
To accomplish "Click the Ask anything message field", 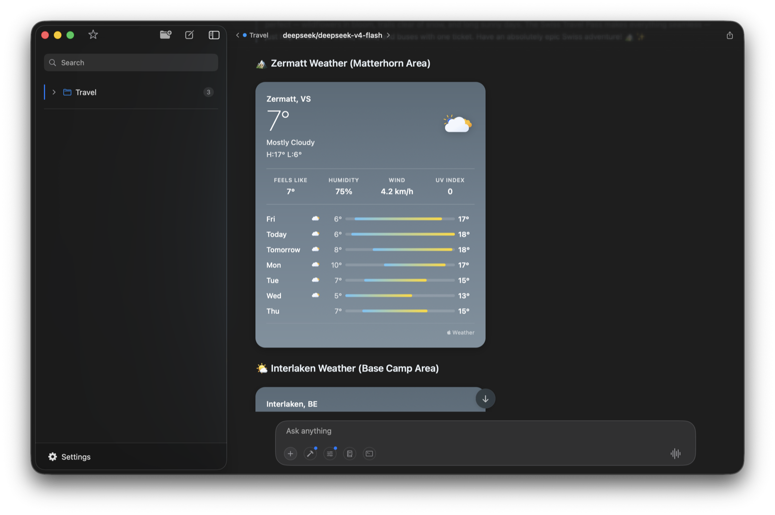I will (485, 431).
